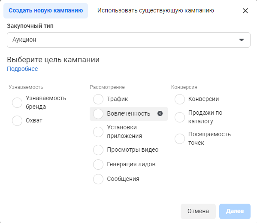Choose the Вовлеченность objective radio
257x223 pixels.
(98, 114)
